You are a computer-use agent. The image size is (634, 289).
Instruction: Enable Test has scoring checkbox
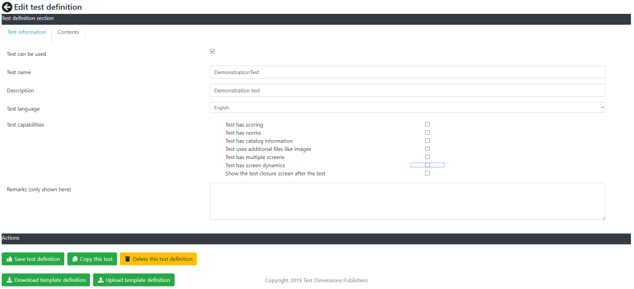427,124
